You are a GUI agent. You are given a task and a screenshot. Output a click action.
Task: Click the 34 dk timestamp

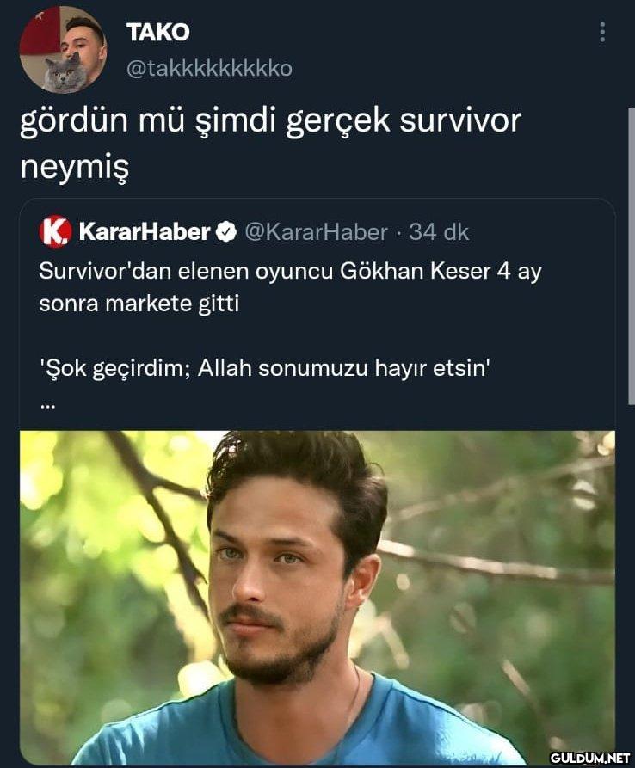coord(439,232)
